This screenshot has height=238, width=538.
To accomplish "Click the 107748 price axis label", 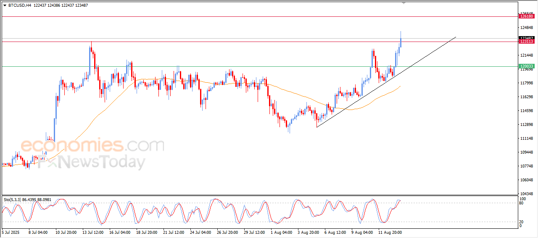I will point(527,166).
